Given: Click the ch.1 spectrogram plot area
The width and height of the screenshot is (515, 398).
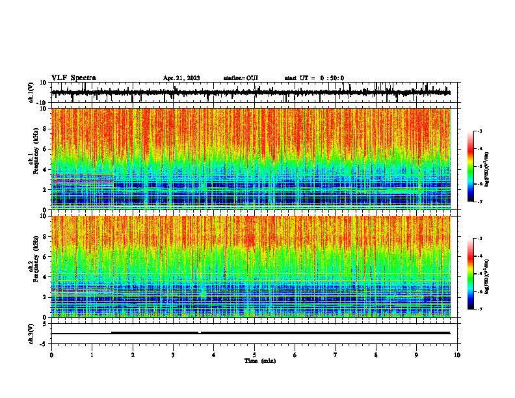Looking at the screenshot, I should click(x=251, y=159).
